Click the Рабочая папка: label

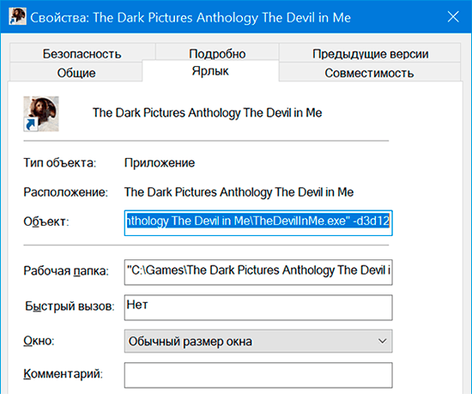(x=66, y=270)
